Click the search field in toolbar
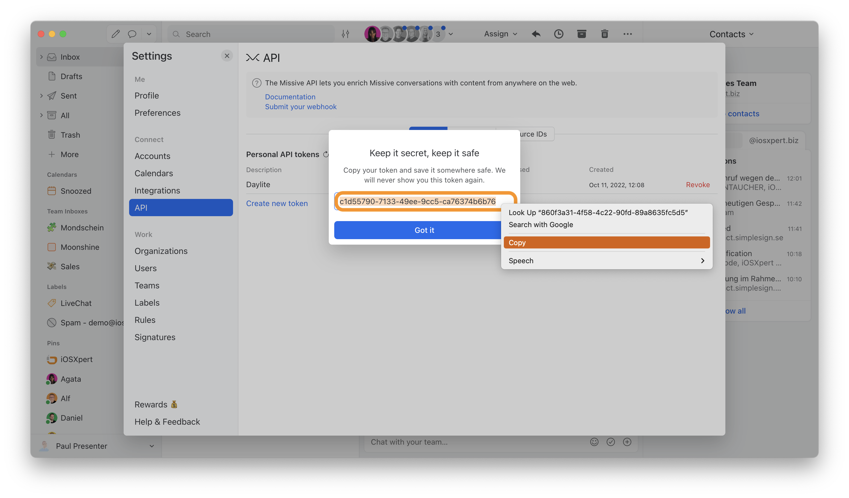This screenshot has height=498, width=849. pyautogui.click(x=251, y=34)
